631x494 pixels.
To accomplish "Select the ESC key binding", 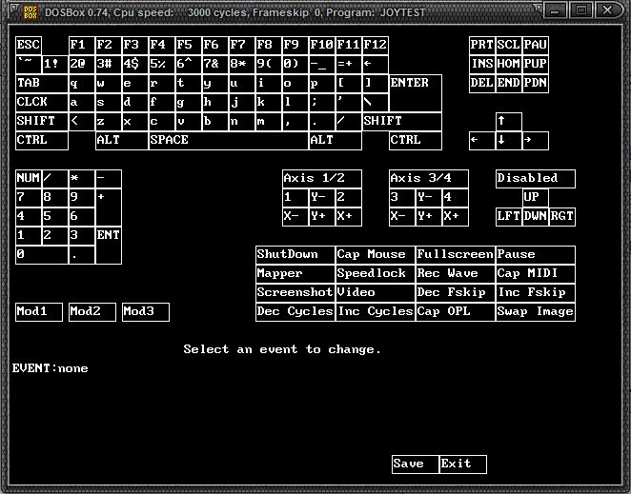I will click(x=29, y=45).
